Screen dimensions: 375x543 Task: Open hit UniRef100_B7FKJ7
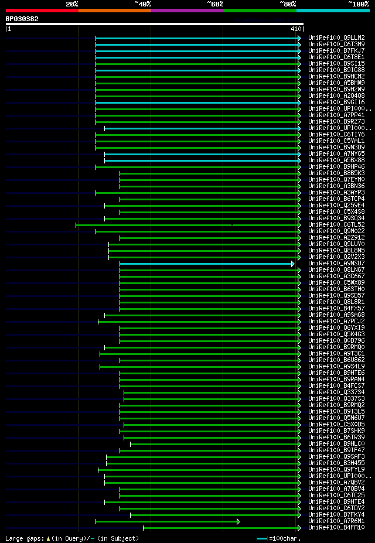[x=336, y=50]
